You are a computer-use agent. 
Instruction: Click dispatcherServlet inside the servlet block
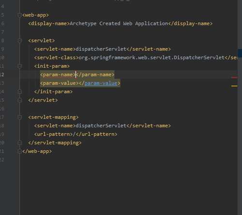click(101, 49)
